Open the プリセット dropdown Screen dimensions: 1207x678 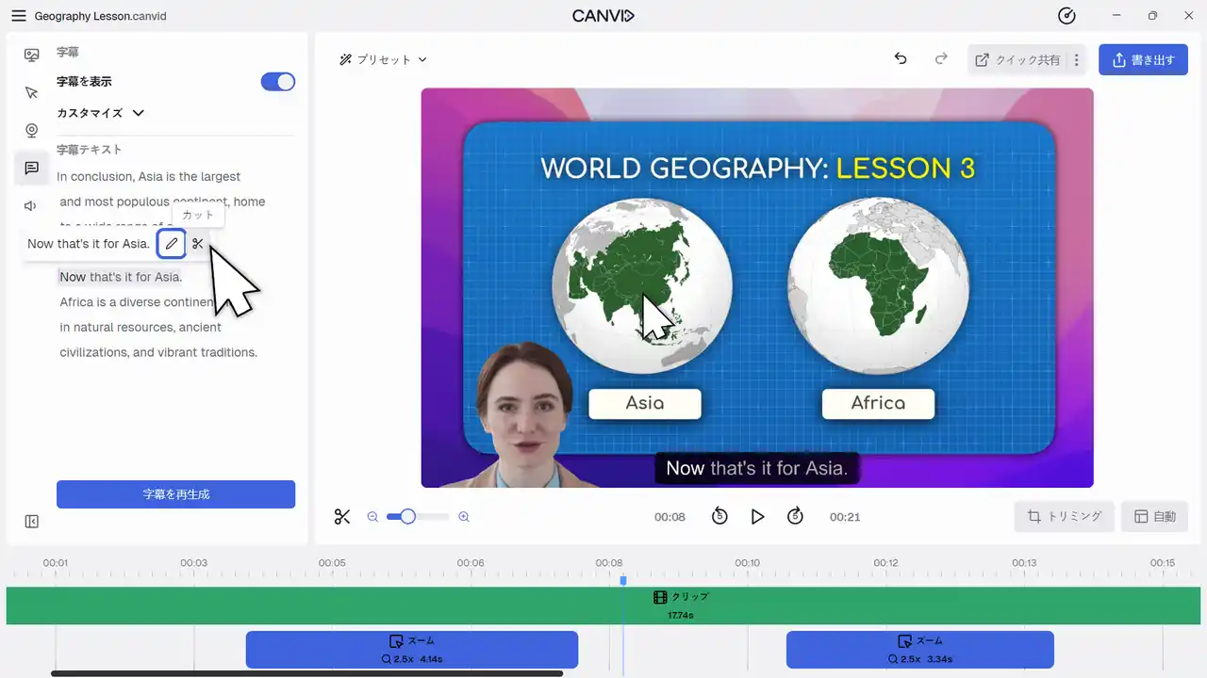pyautogui.click(x=384, y=59)
